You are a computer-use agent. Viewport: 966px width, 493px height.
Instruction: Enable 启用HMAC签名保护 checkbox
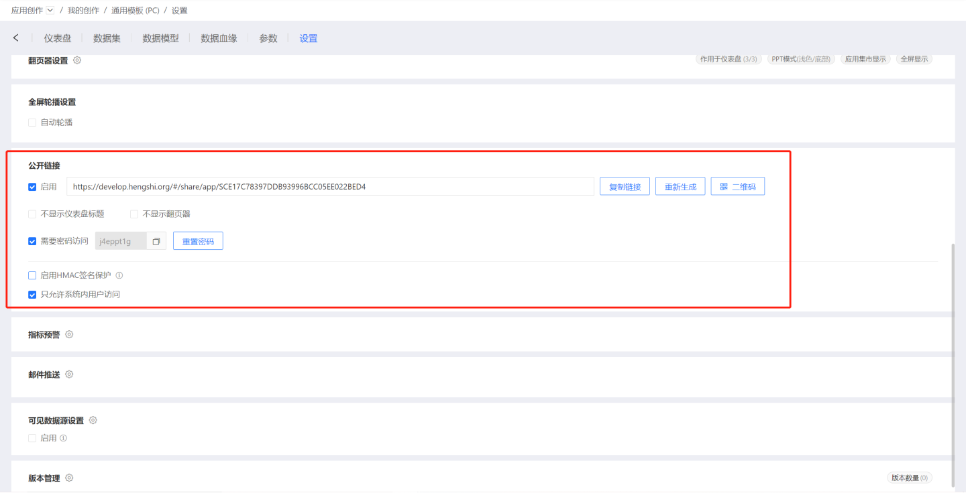[x=32, y=275]
